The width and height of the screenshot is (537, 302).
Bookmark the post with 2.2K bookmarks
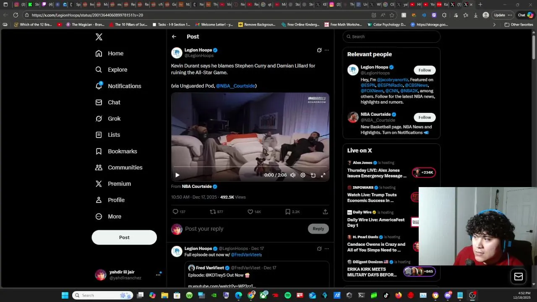(x=292, y=212)
